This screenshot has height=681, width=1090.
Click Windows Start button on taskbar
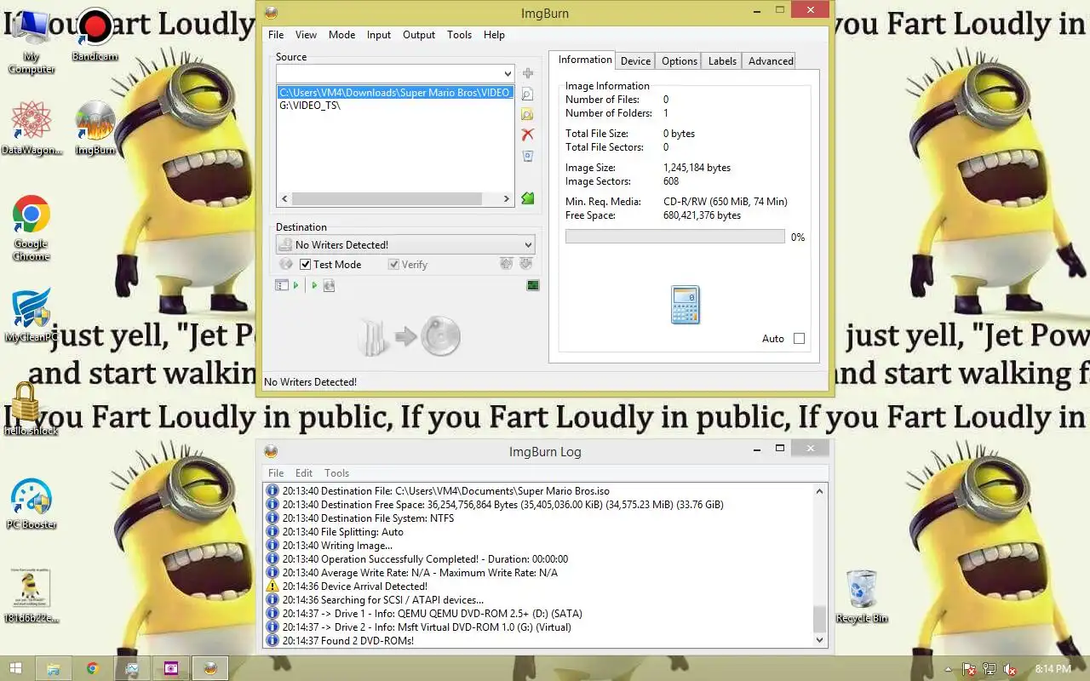pyautogui.click(x=14, y=668)
